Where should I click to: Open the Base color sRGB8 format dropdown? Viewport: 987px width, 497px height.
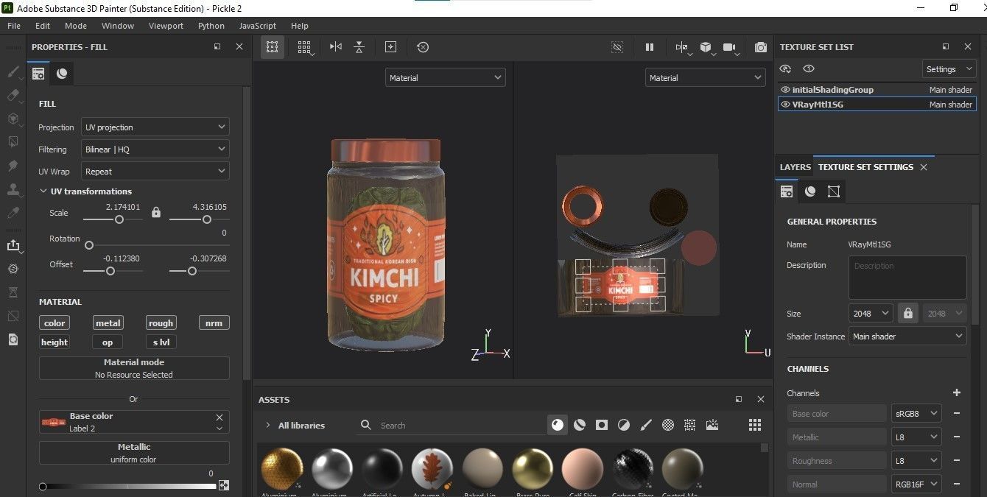point(916,413)
